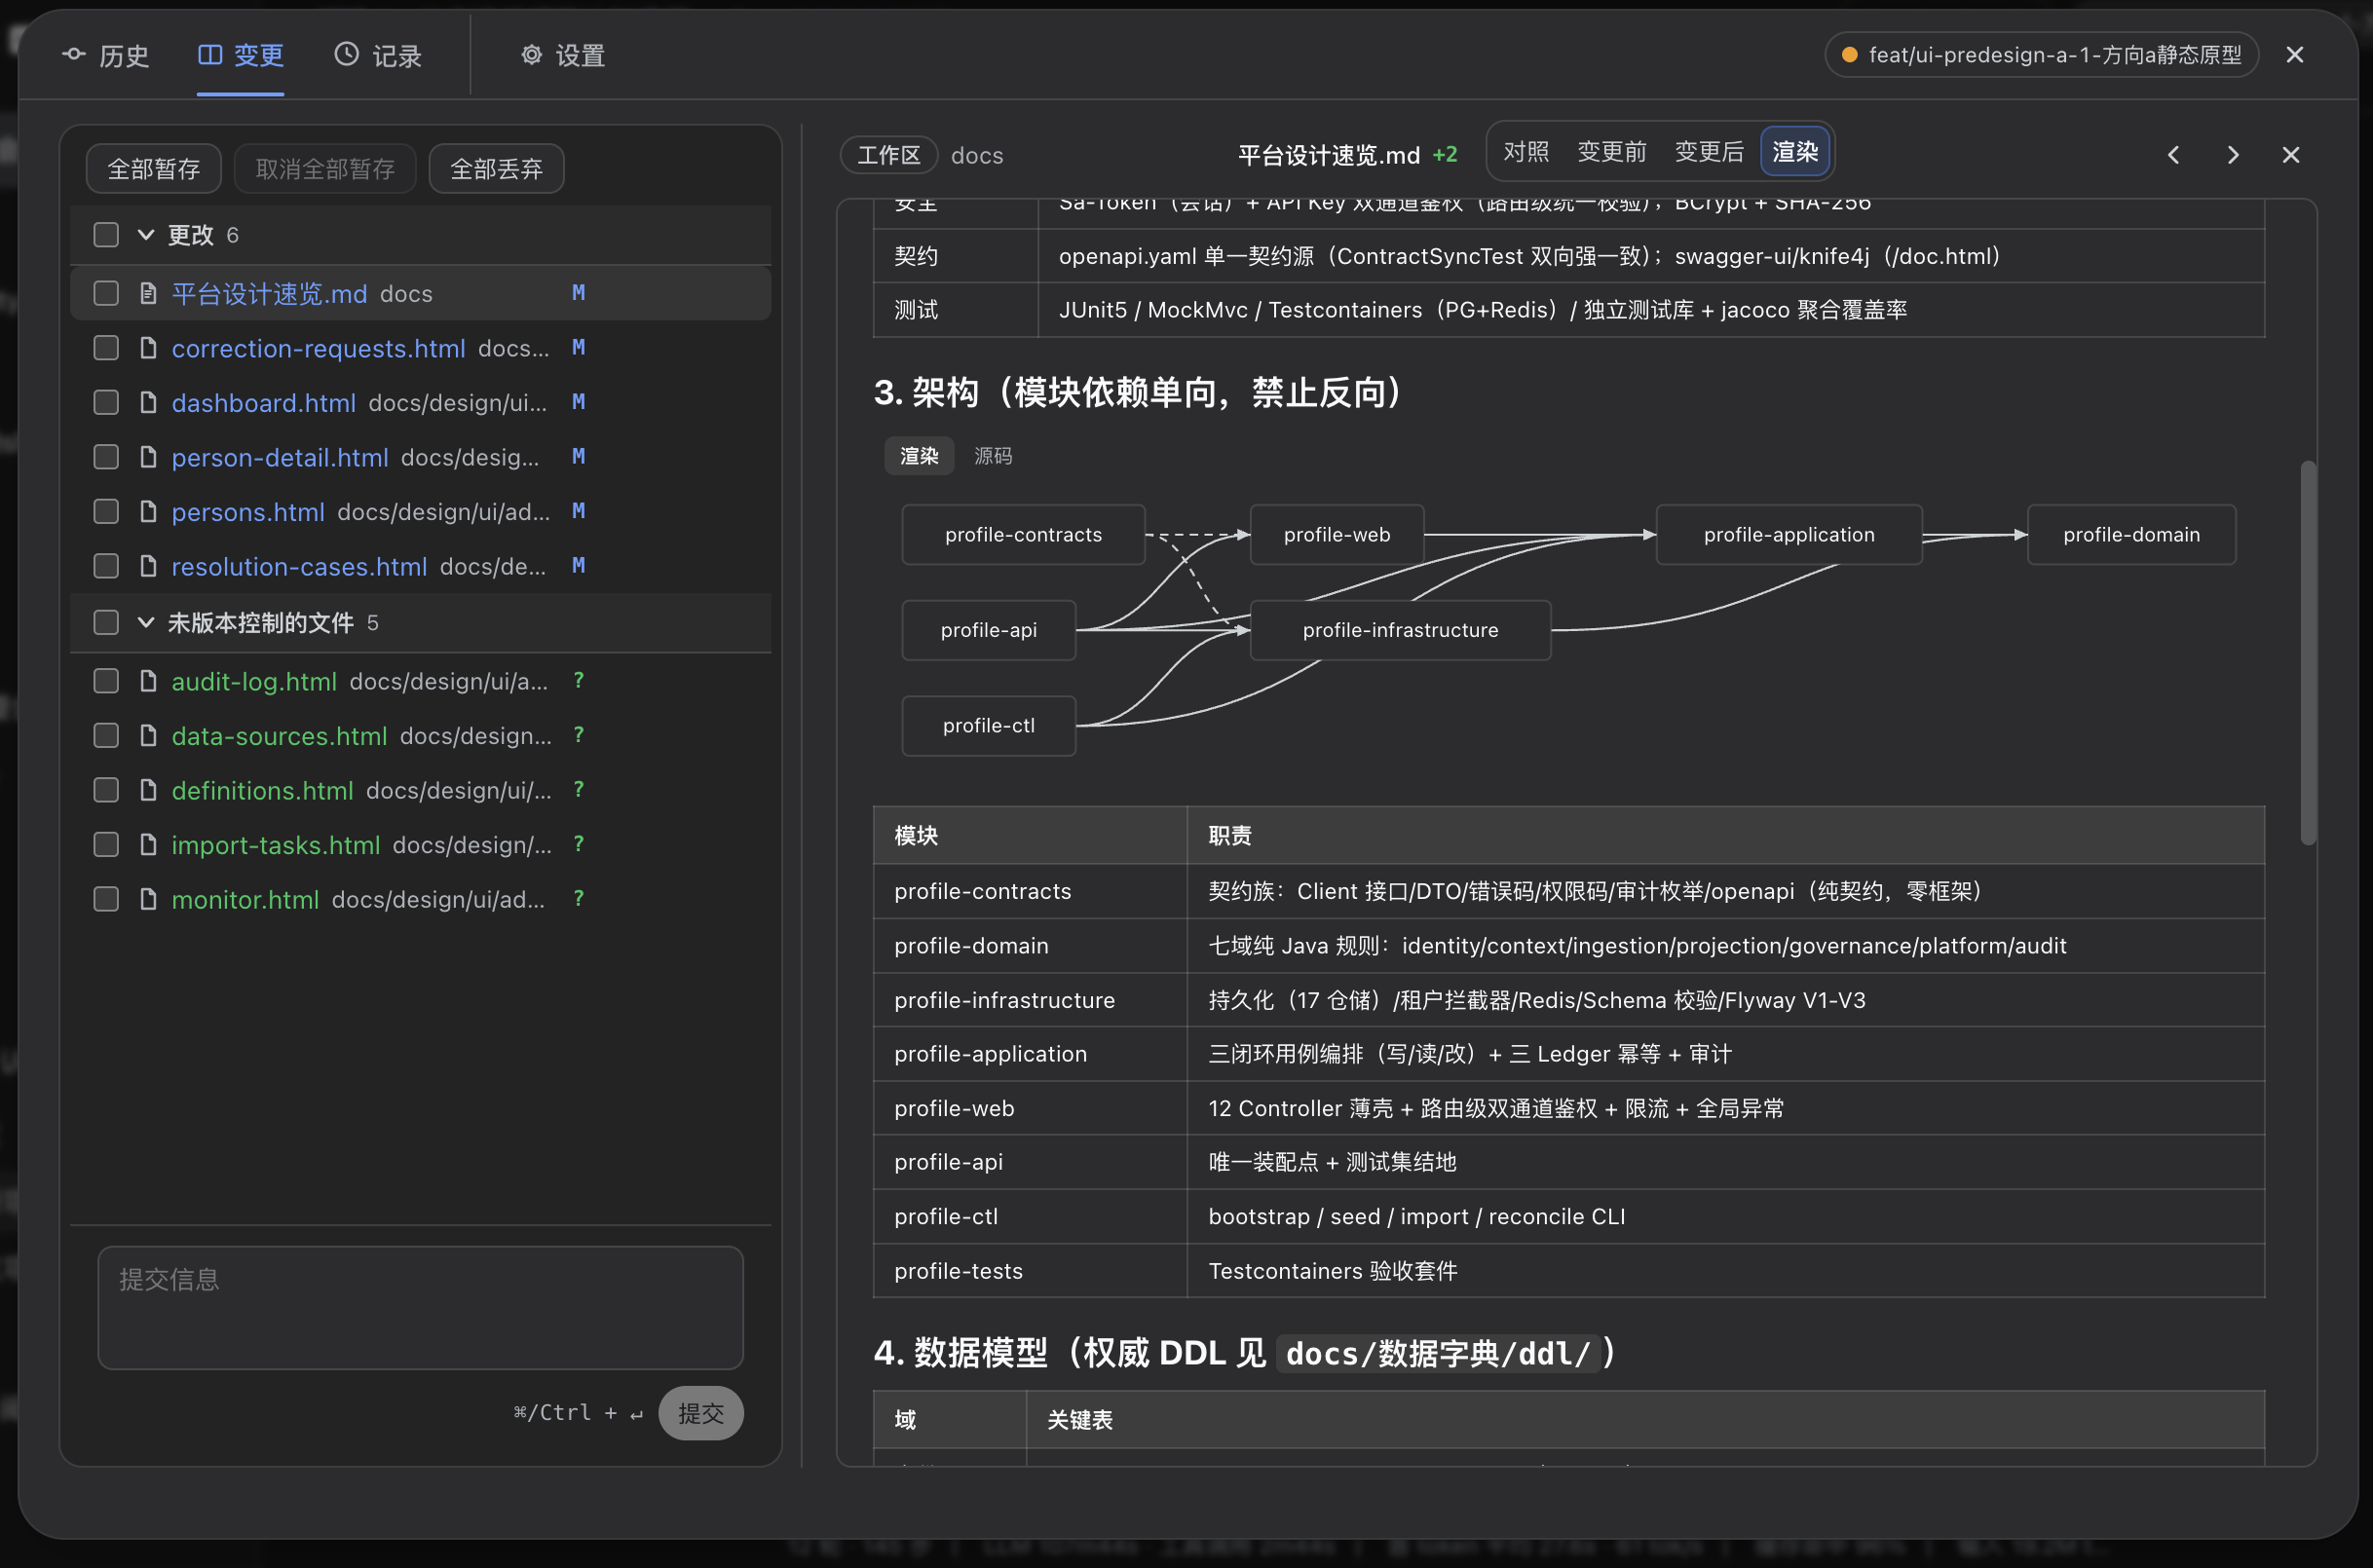
Task: Click file icon of import-tasks.html
Action: 148,845
